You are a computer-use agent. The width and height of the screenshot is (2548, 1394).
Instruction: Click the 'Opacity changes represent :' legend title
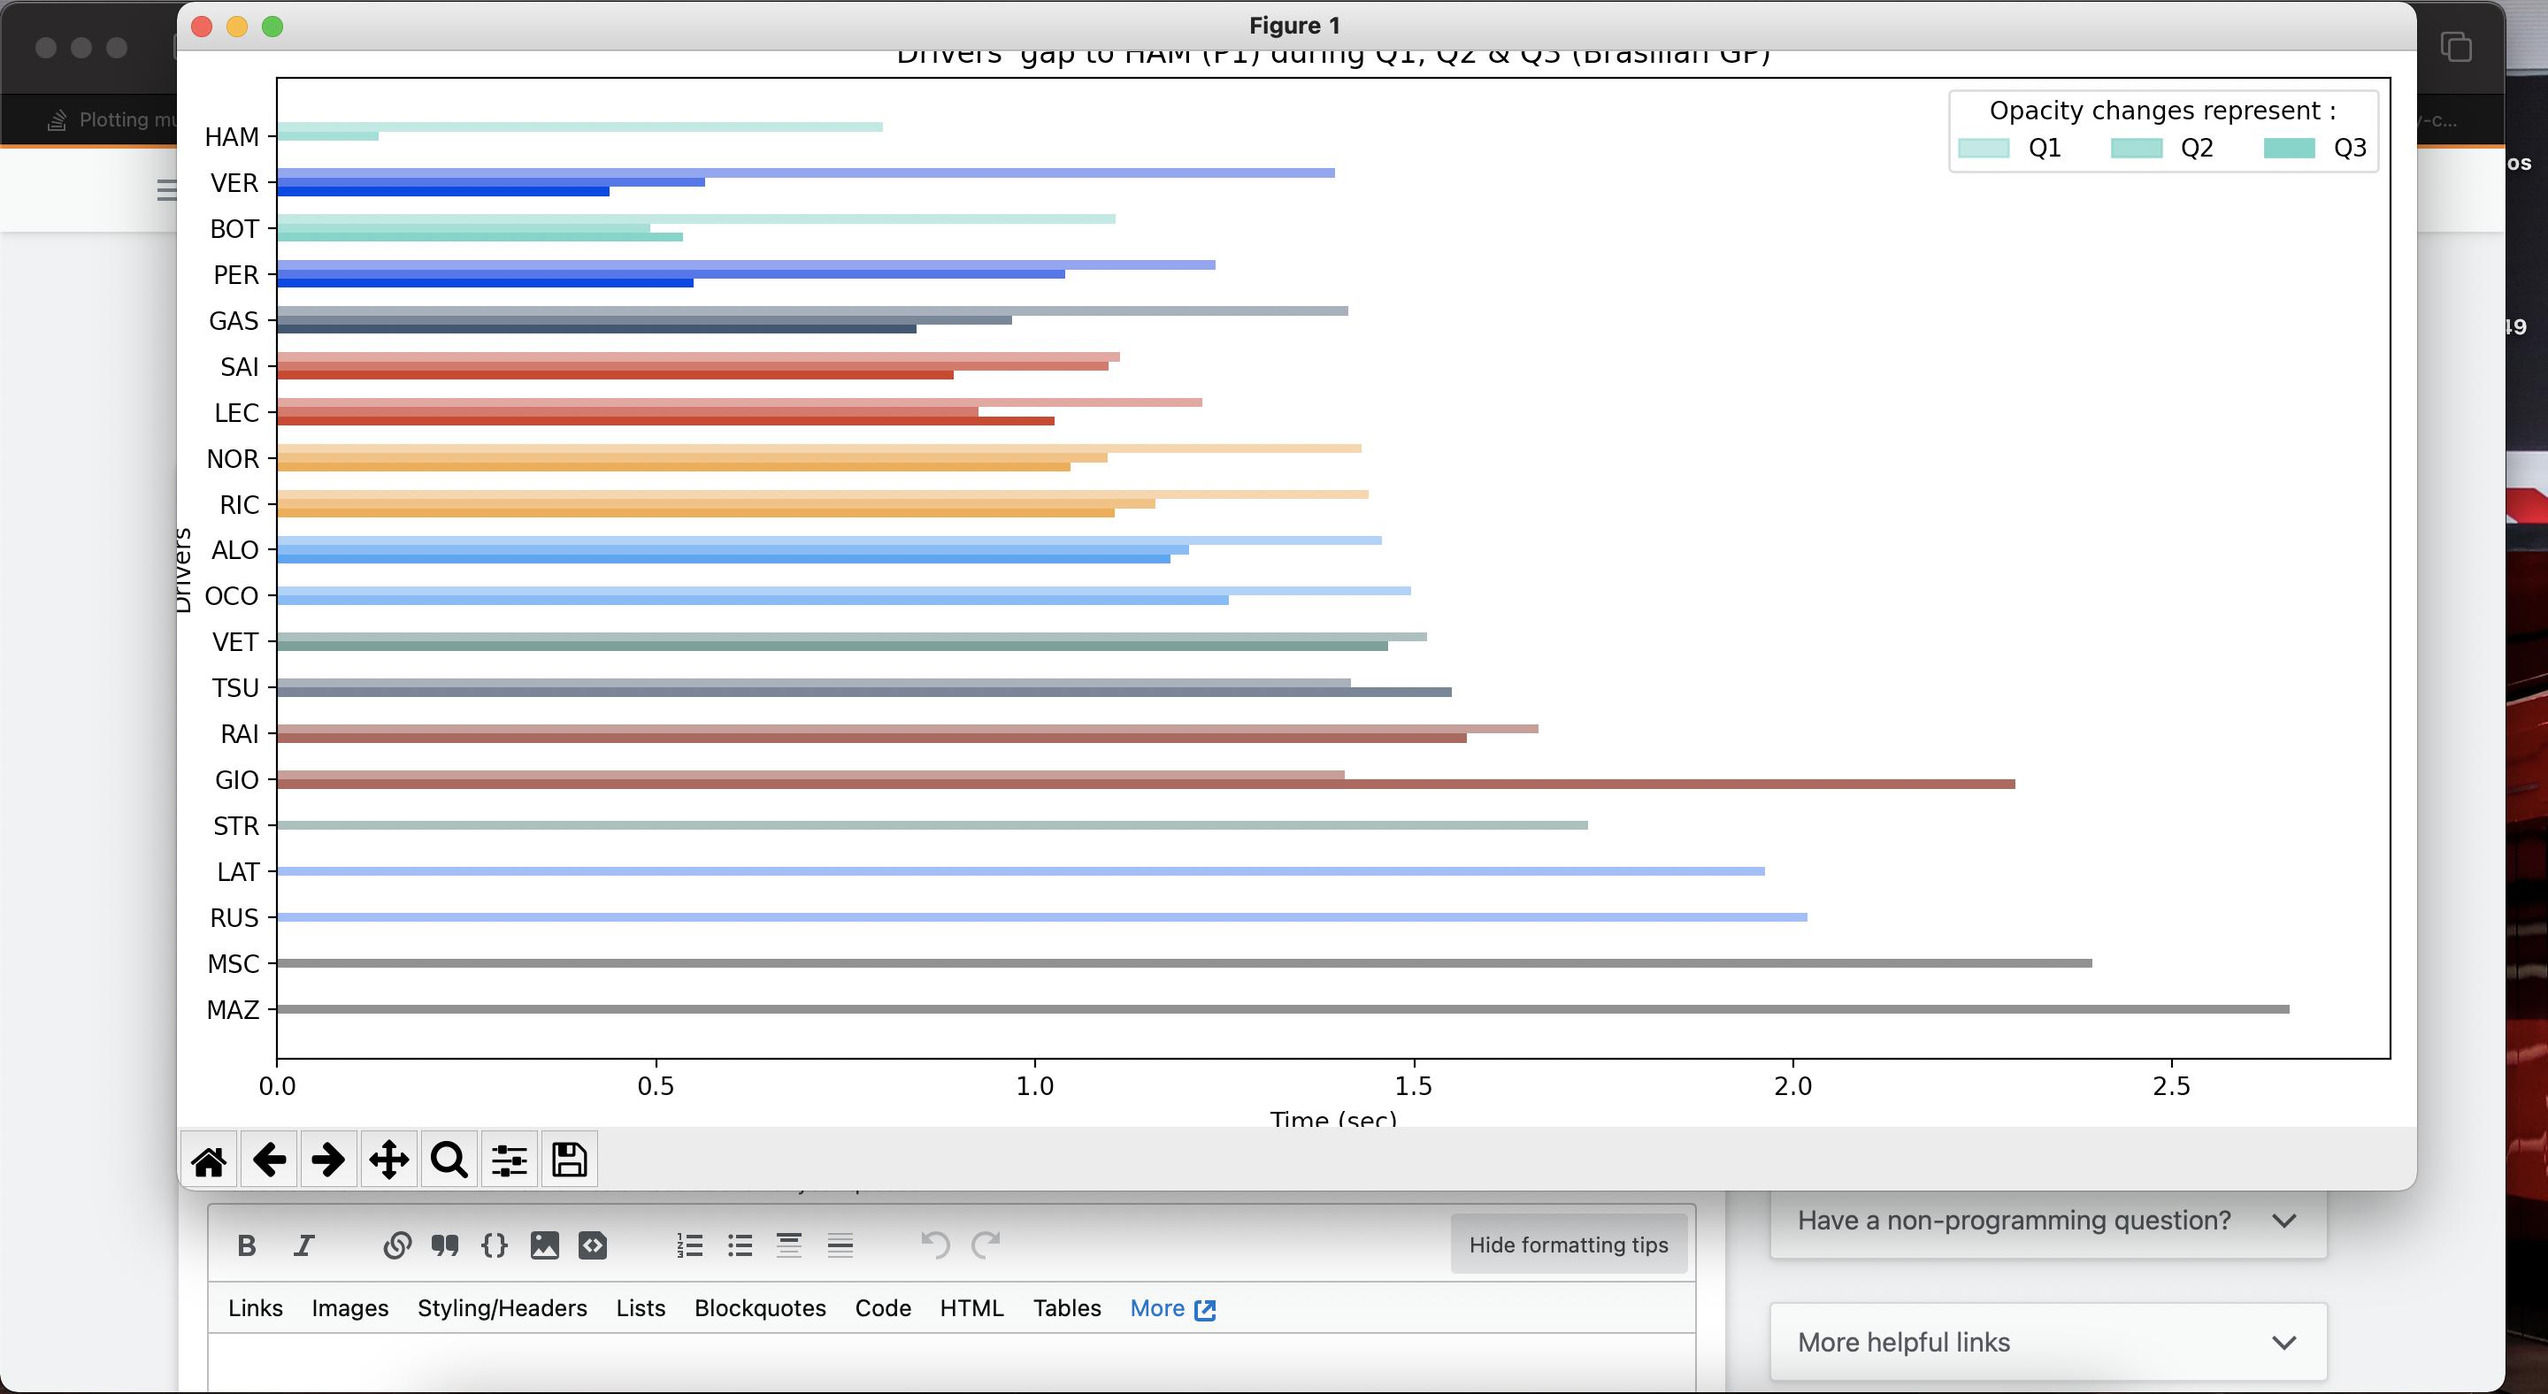[2162, 111]
